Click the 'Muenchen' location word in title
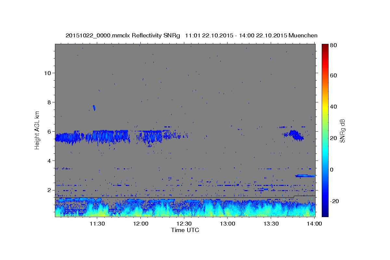 point(303,35)
